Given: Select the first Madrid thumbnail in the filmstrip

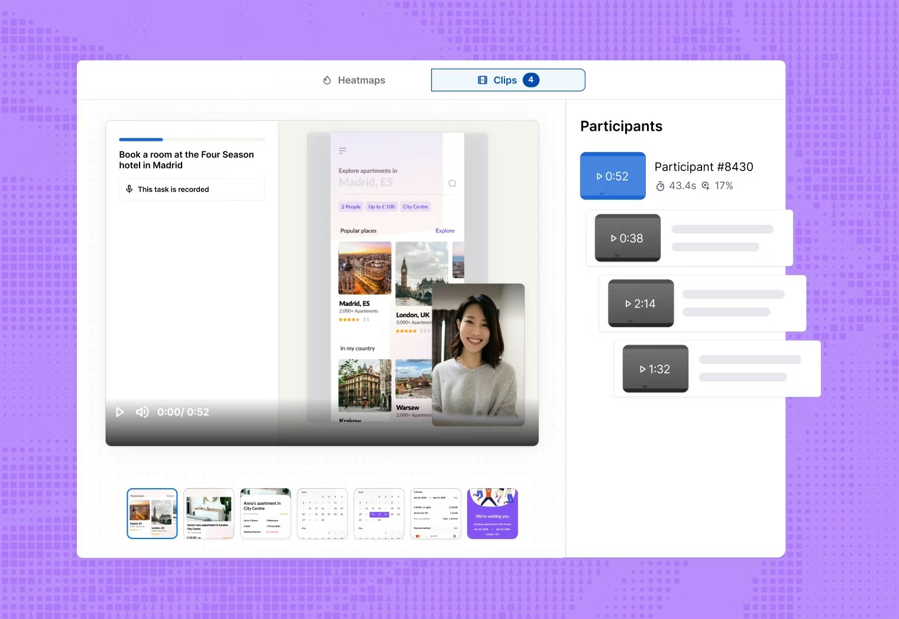Looking at the screenshot, I should pyautogui.click(x=152, y=513).
